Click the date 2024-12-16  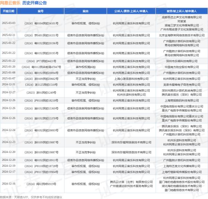pos(8,184)
